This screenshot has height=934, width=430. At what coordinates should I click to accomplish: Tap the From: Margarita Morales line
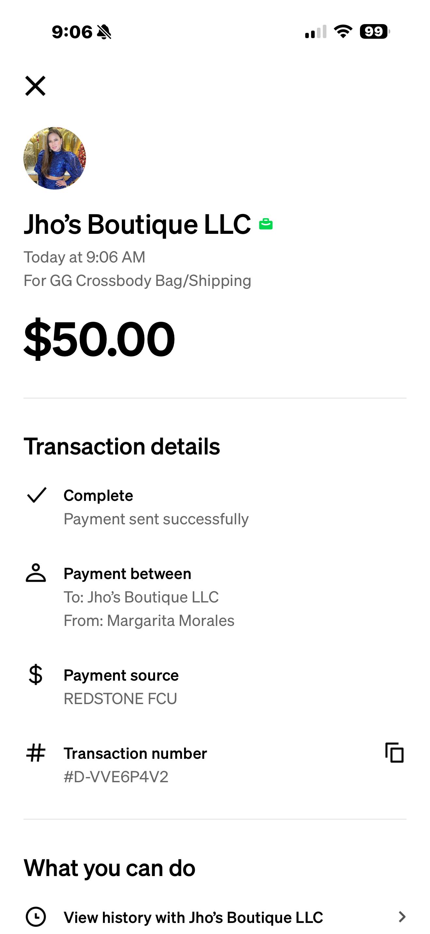pyautogui.click(x=149, y=621)
